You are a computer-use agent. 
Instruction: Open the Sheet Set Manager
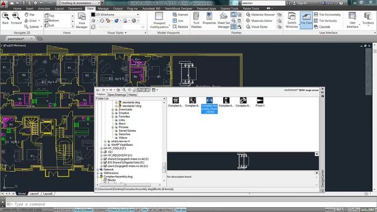click(224, 20)
